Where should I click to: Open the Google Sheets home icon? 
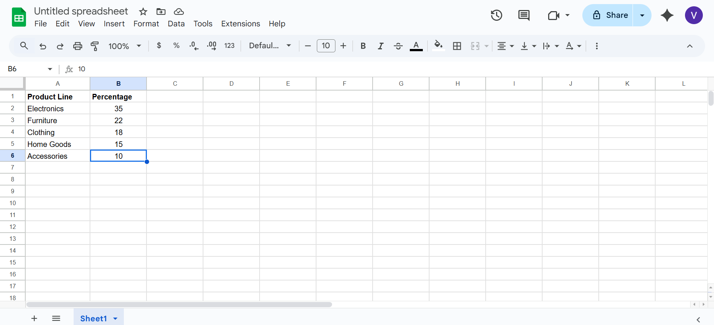19,17
